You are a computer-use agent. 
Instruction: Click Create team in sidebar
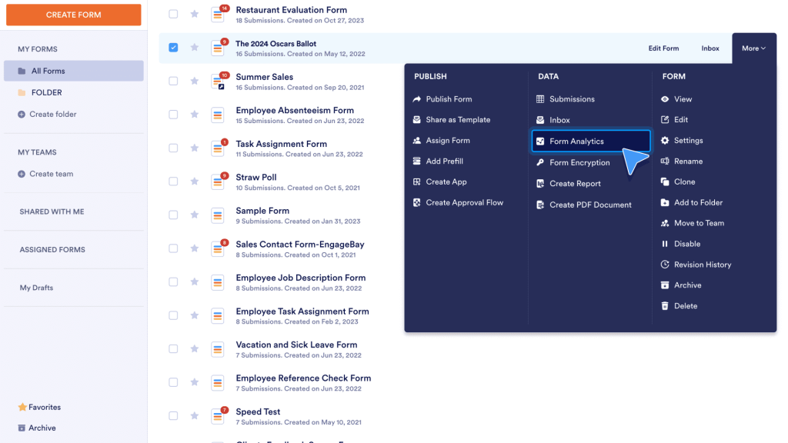[x=51, y=174]
